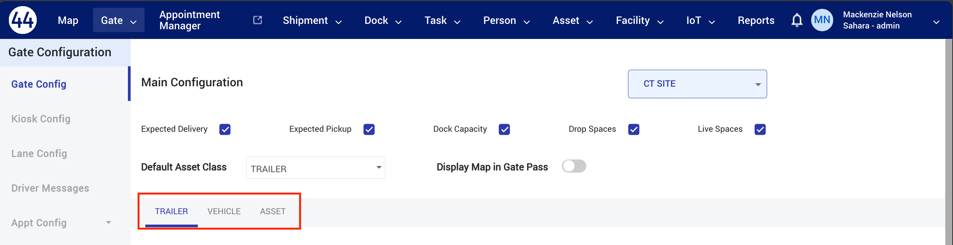Image resolution: width=953 pixels, height=245 pixels.
Task: Open Default Asset Class dropdown
Action: tap(315, 168)
